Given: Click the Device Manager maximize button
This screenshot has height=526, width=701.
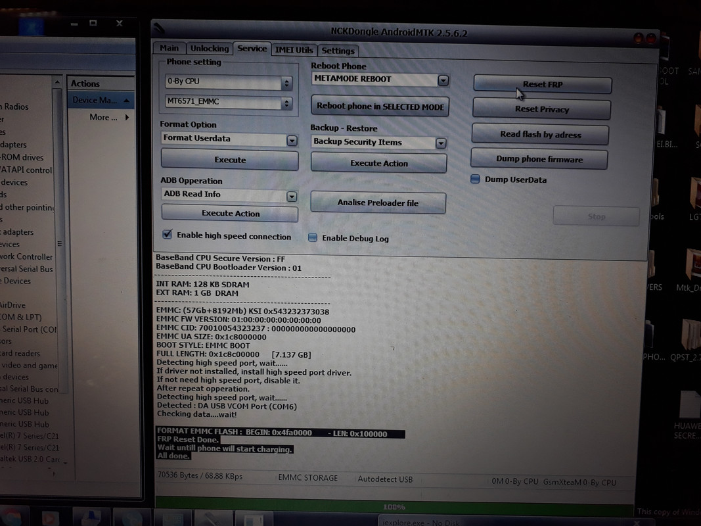Looking at the screenshot, I should tap(93, 23).
